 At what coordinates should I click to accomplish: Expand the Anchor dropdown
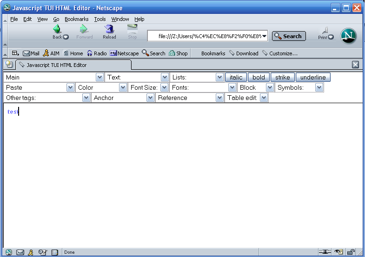pyautogui.click(x=150, y=98)
